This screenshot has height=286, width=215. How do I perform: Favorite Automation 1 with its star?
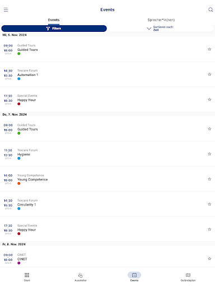pos(209,74)
